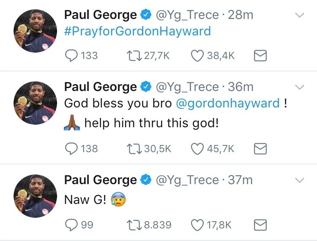Open the @gordonhayward mention link
This screenshot has width=317, height=241.
[x=228, y=103]
